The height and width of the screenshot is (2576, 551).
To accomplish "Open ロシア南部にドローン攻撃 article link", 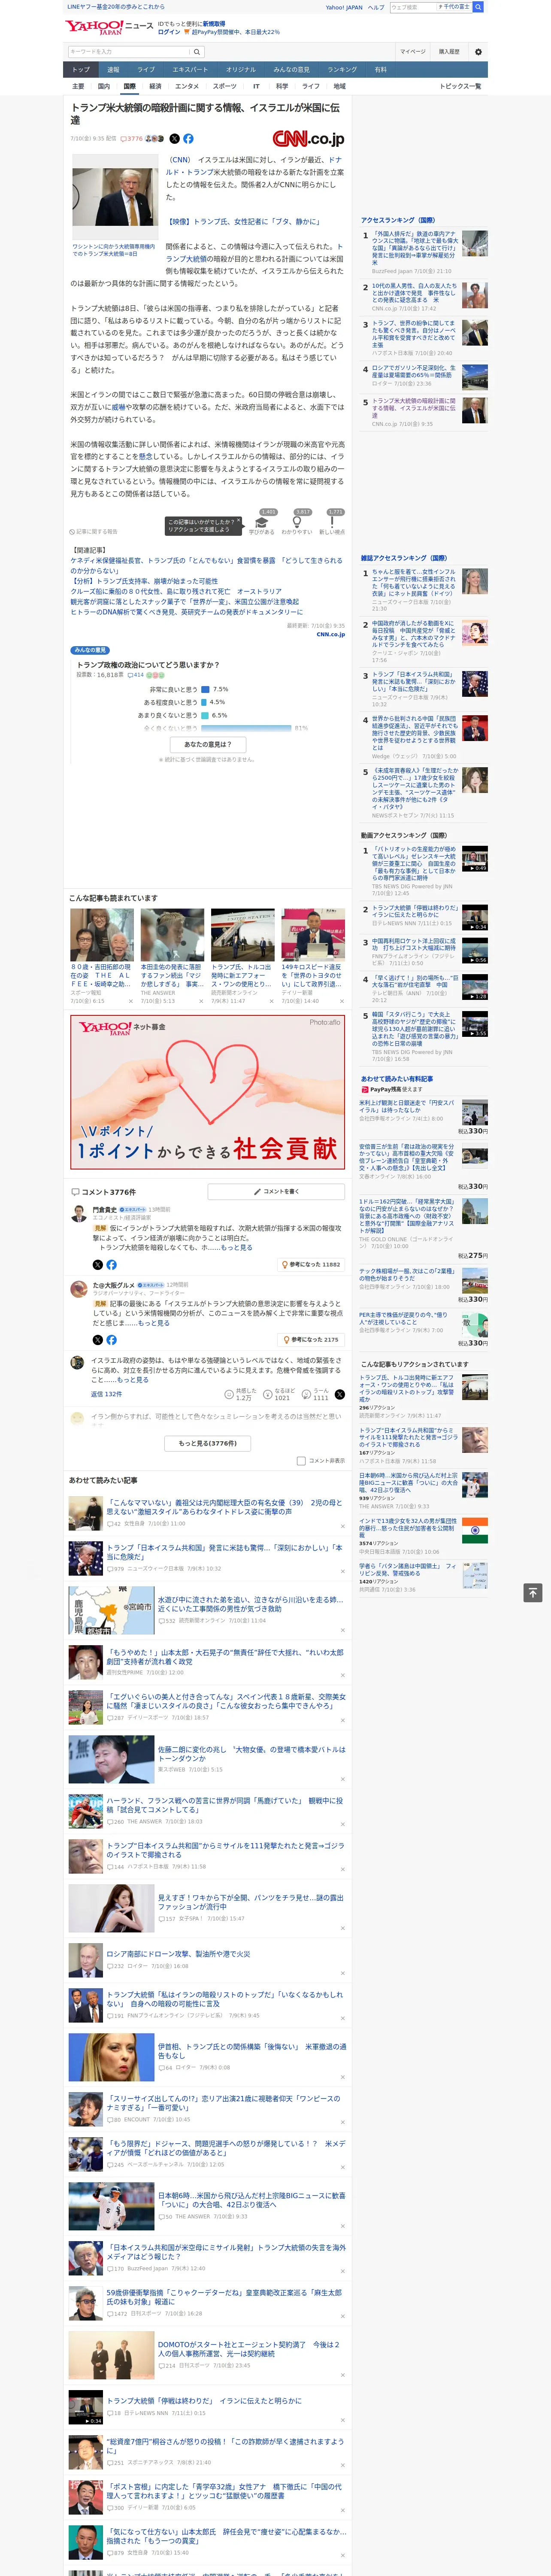I will (179, 1954).
